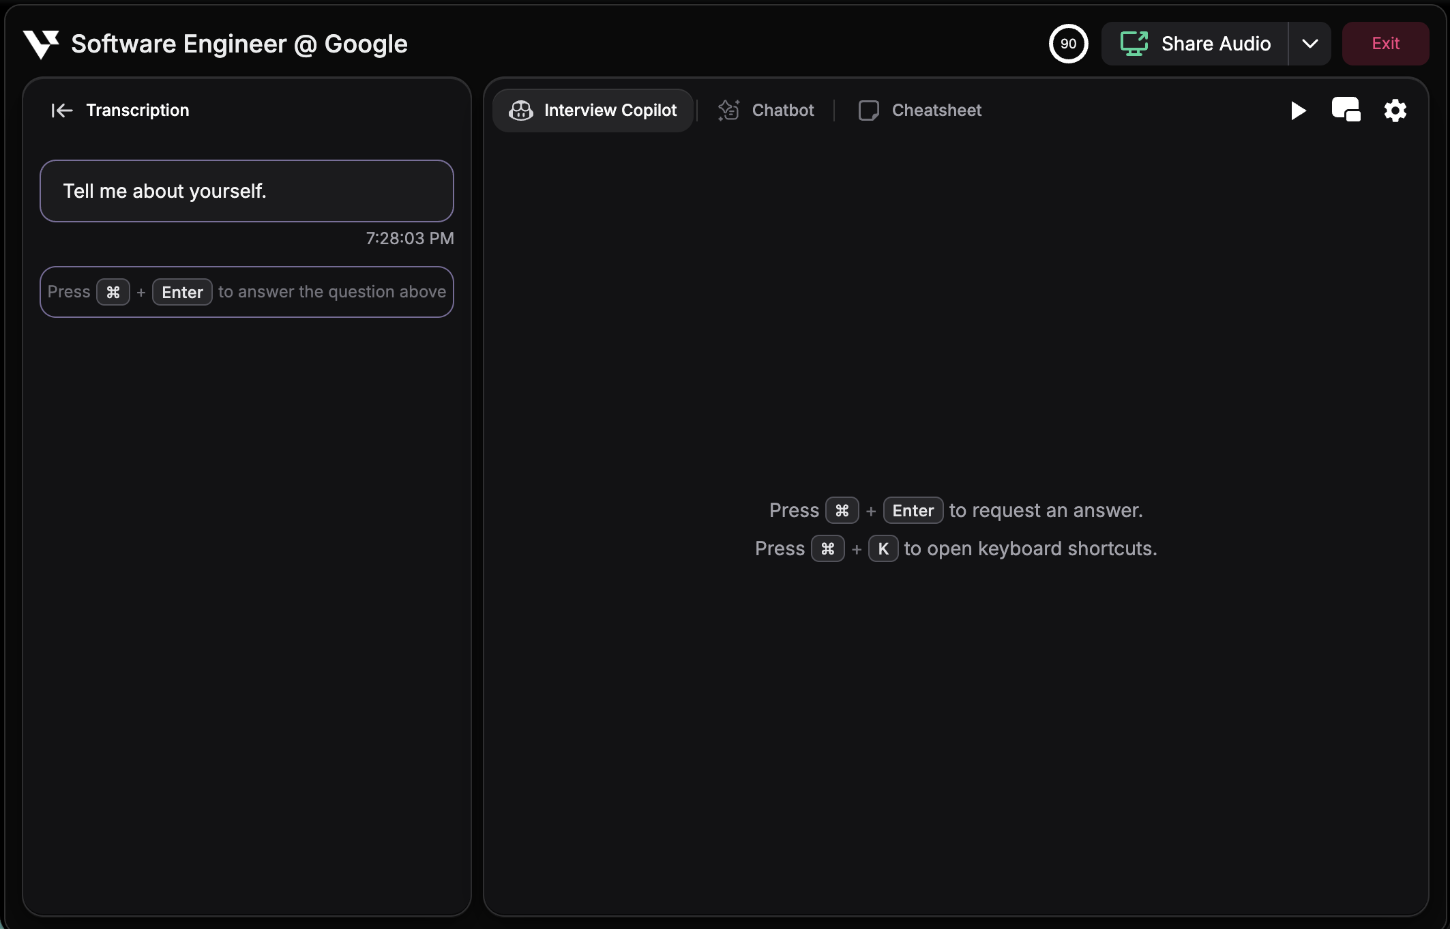The image size is (1450, 929).
Task: Click the Transcription heading label
Action: pos(138,110)
